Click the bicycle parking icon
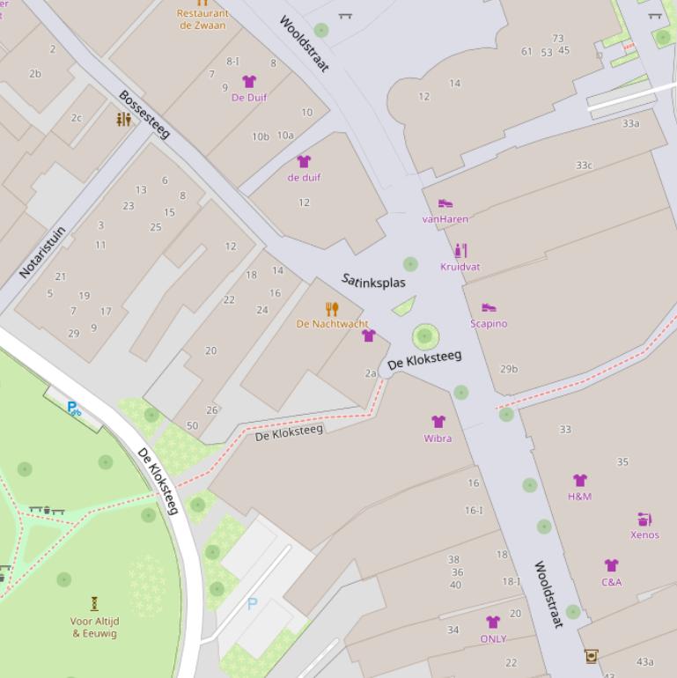 pyautogui.click(x=74, y=409)
